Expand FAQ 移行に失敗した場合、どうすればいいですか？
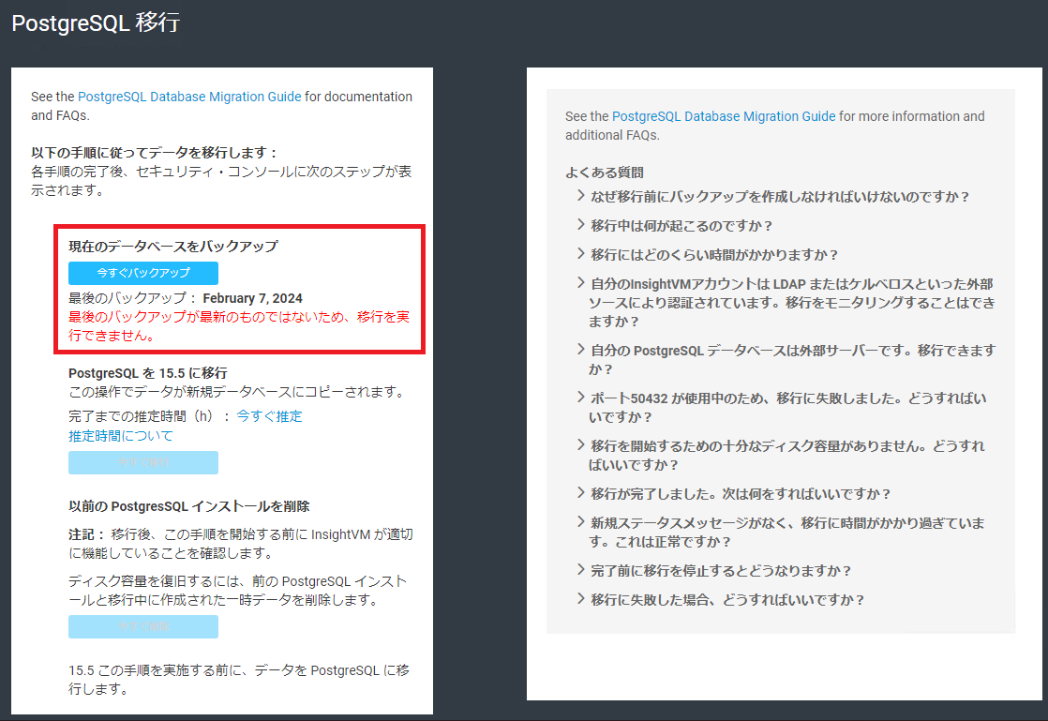Viewport: 1048px width, 721px height. click(721, 599)
